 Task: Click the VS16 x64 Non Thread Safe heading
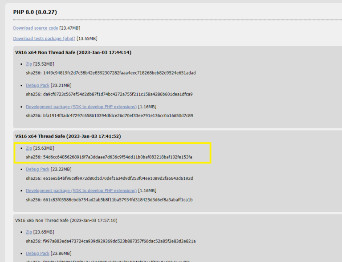(73, 52)
